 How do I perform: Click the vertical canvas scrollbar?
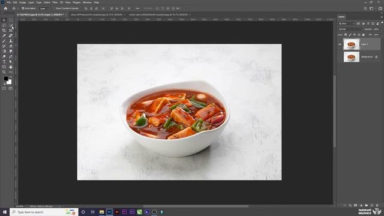(x=334, y=111)
